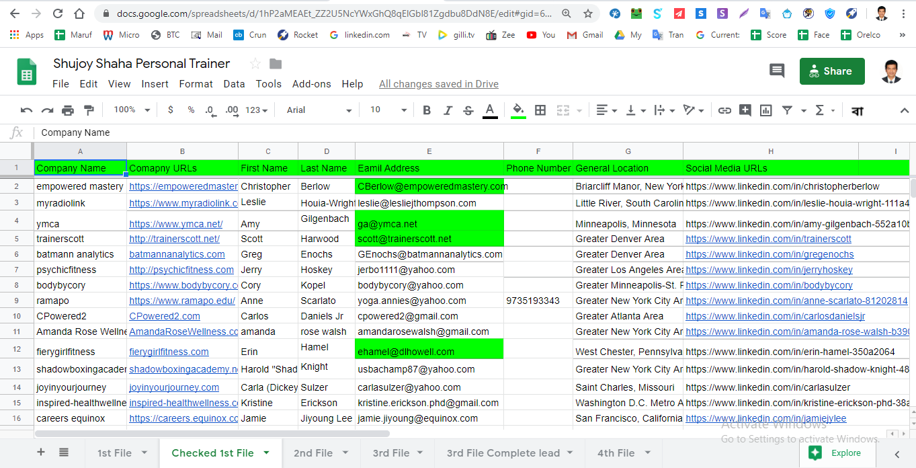
Task: Click the Print icon
Action: pyautogui.click(x=68, y=110)
